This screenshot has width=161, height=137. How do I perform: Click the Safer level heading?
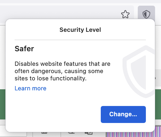24,49
